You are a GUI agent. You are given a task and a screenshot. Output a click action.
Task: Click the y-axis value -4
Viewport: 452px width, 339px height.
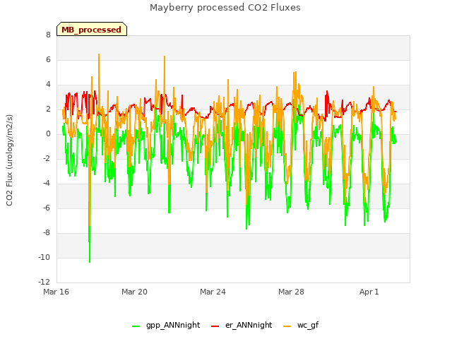click(x=47, y=184)
